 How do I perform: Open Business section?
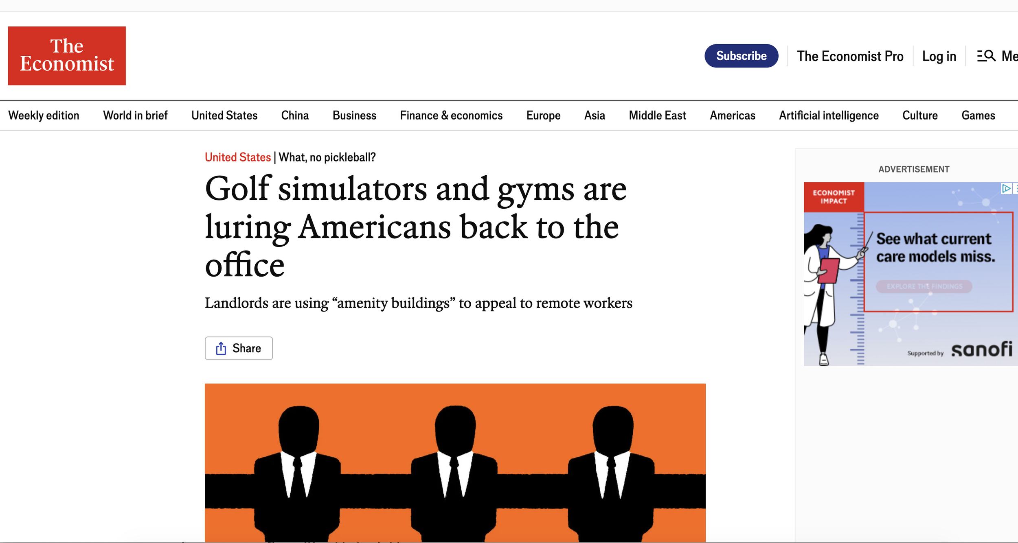[x=354, y=116]
